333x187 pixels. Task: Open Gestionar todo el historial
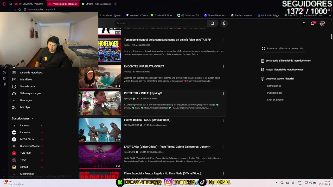(277, 79)
